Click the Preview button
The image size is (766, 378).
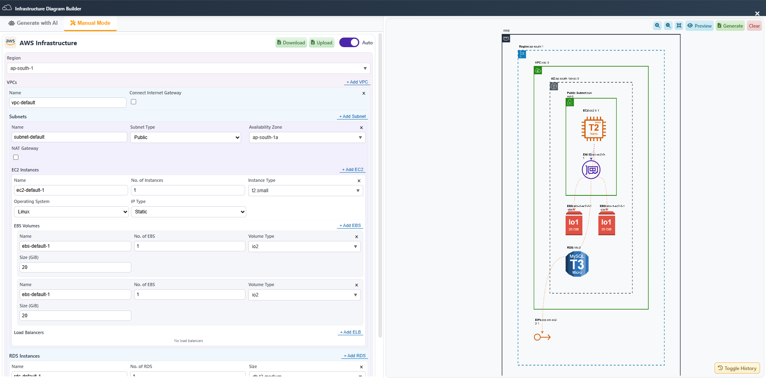pyautogui.click(x=699, y=26)
